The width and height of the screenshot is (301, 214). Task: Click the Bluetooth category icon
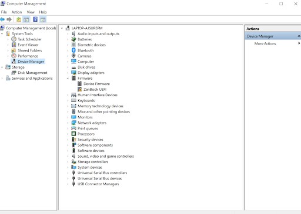point(73,50)
